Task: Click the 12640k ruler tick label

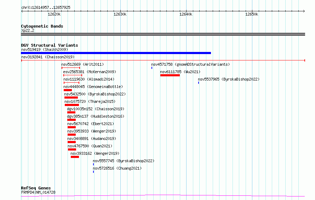Action: (x=186, y=14)
